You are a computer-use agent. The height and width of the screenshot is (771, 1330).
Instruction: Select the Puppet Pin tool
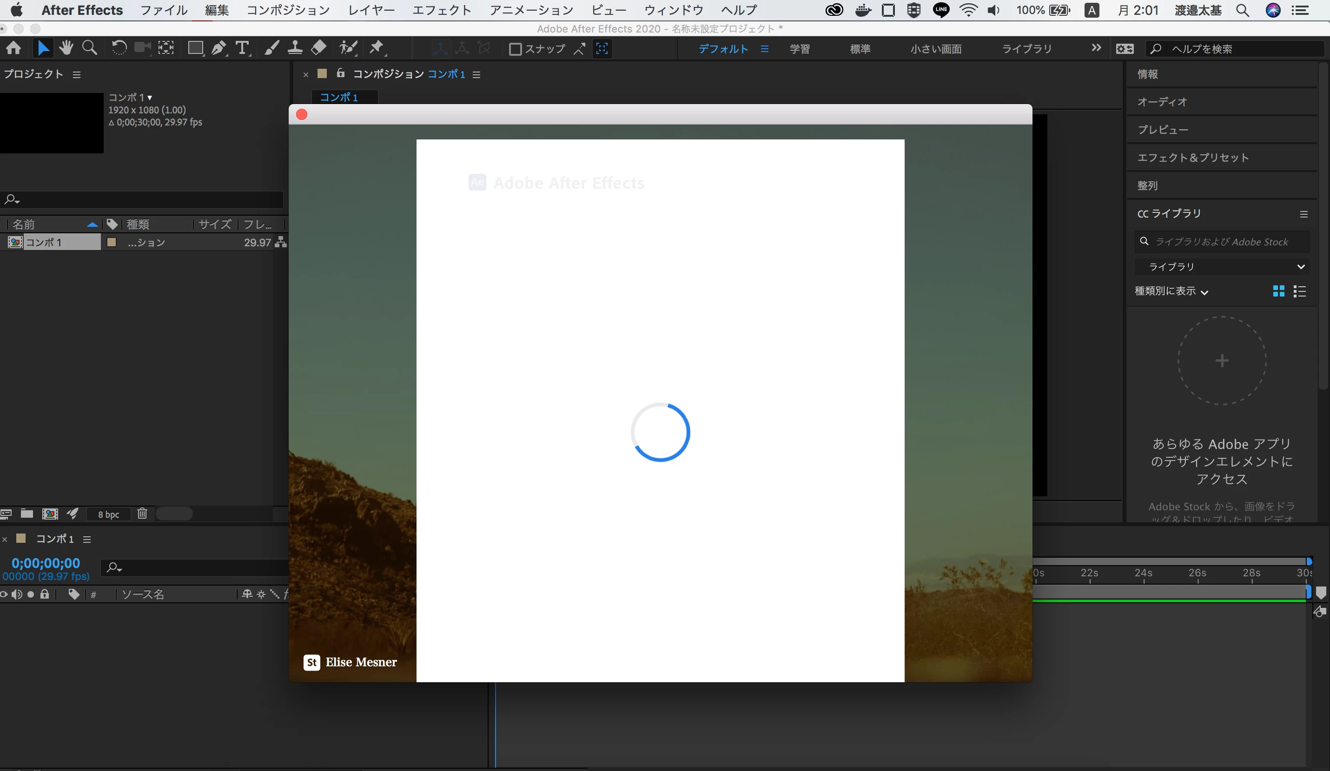coord(376,48)
